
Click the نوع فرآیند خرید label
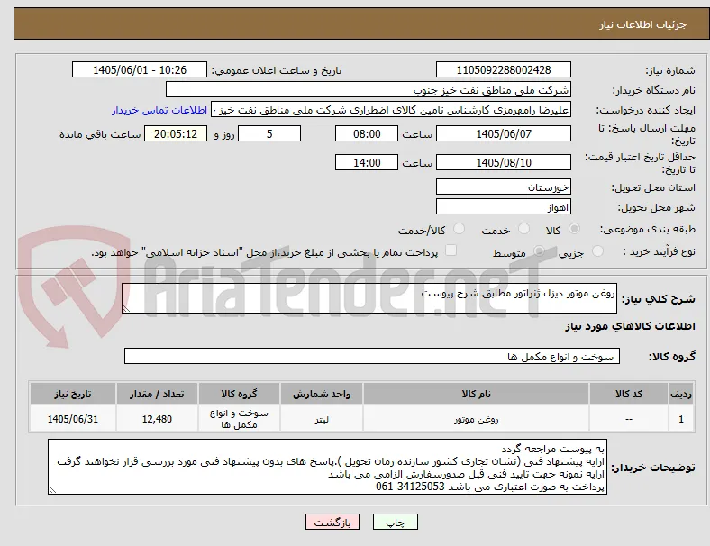659,251
